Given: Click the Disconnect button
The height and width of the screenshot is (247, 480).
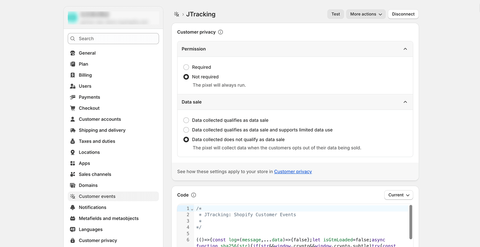Looking at the screenshot, I should tap(403, 14).
